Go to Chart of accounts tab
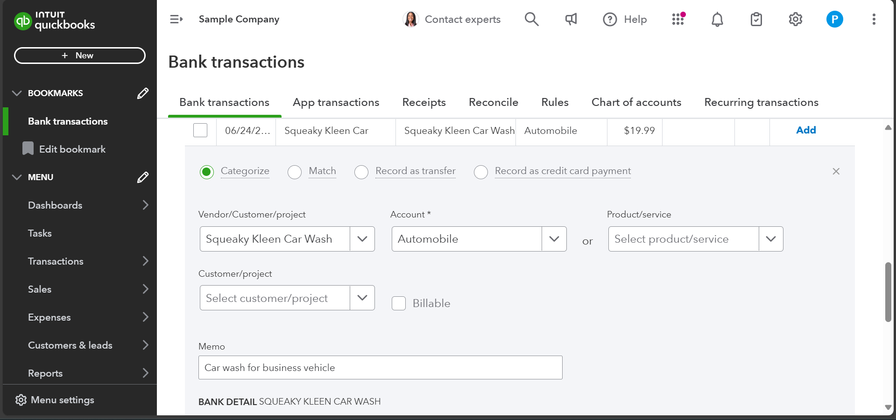 click(x=636, y=102)
